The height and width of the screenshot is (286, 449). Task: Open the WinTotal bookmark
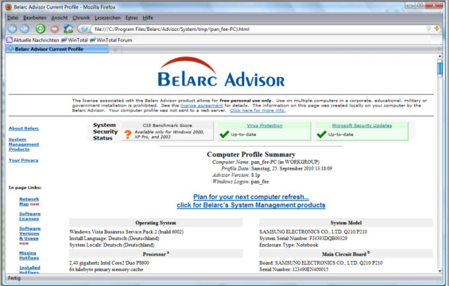(x=75, y=40)
